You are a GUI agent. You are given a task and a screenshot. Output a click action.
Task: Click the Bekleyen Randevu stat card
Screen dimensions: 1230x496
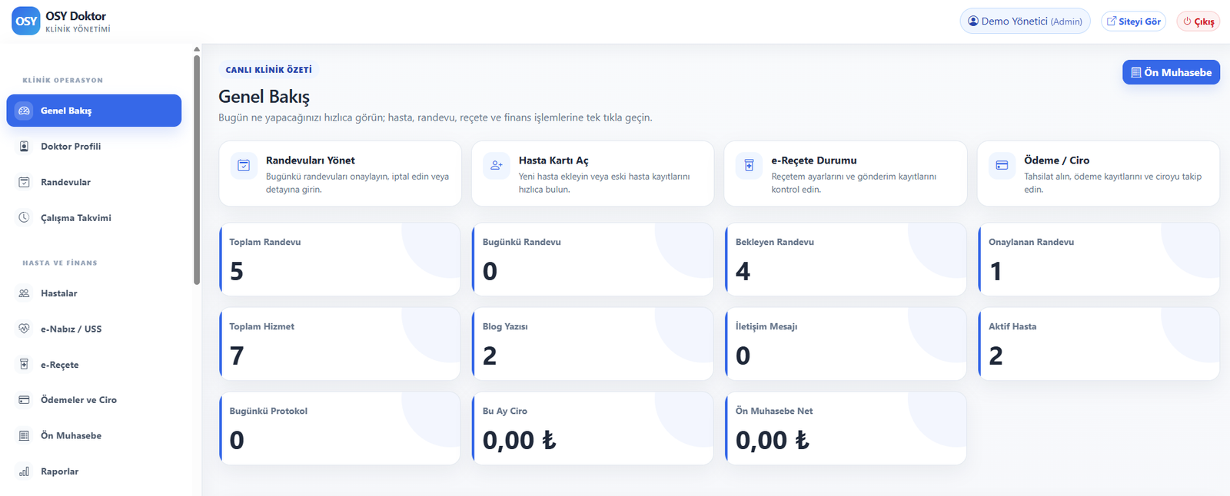(x=846, y=260)
